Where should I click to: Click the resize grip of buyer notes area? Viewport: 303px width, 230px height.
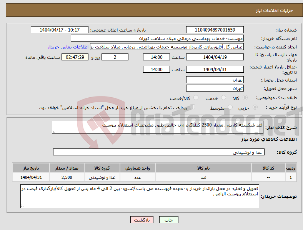tap(22, 206)
